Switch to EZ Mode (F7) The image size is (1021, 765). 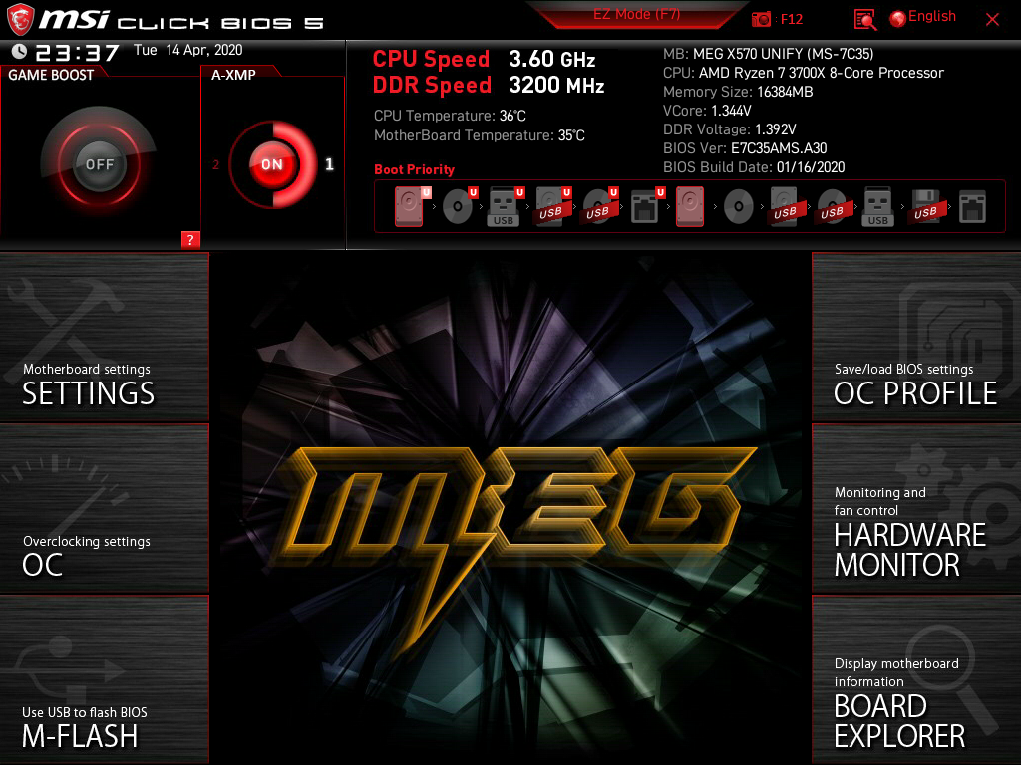point(638,15)
